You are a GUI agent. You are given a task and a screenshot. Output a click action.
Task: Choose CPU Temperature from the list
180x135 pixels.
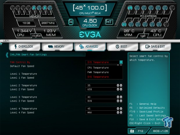(x=98, y=68)
